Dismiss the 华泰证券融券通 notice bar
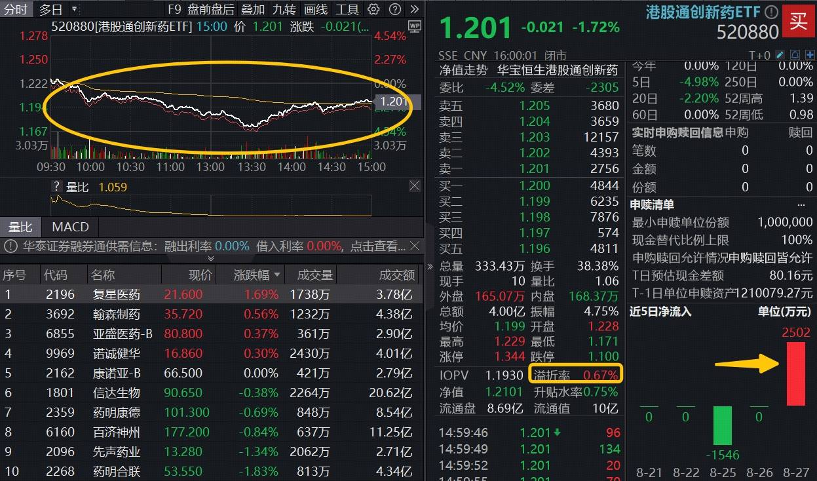The height and width of the screenshot is (481, 817). 414,246
